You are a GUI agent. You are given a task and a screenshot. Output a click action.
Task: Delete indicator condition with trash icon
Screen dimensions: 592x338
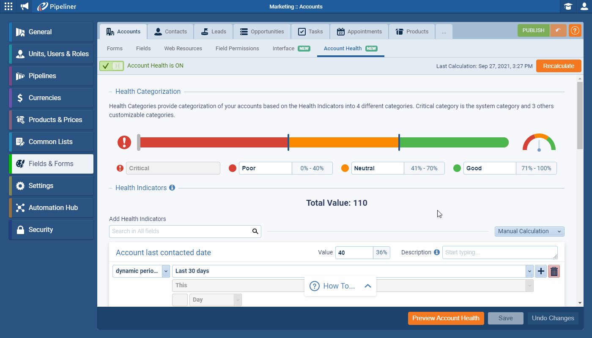click(554, 271)
